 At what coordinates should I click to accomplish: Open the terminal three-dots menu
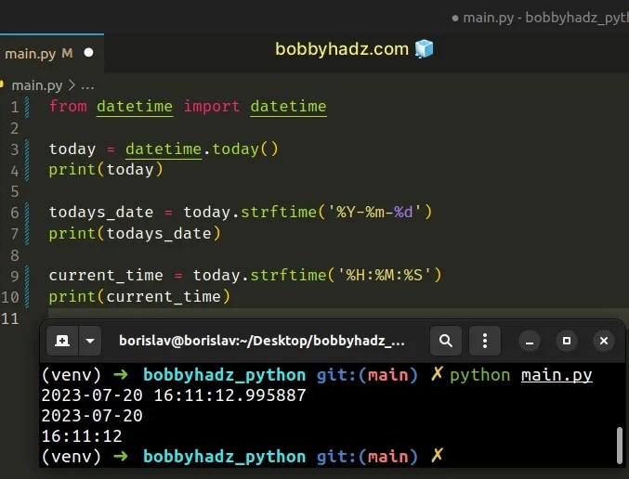point(485,341)
